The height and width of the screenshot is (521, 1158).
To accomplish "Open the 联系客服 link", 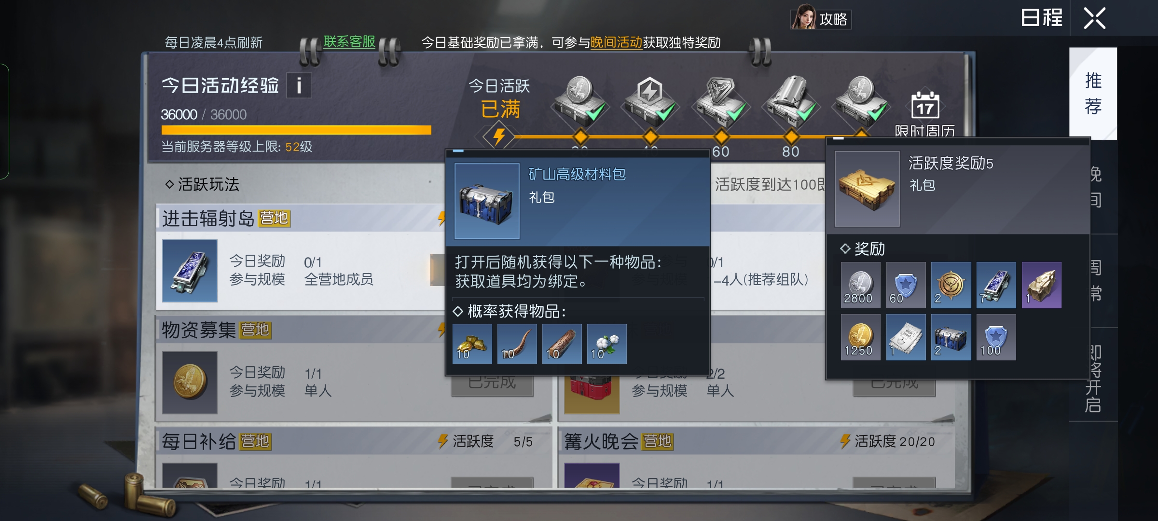I will [349, 42].
